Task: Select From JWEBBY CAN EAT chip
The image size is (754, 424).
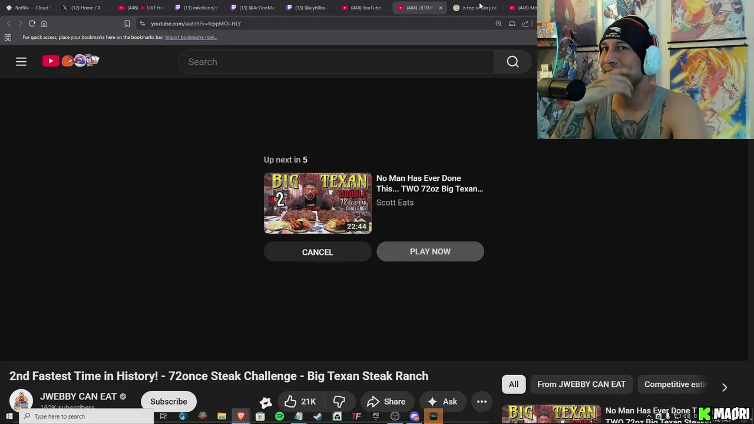Action: [581, 384]
